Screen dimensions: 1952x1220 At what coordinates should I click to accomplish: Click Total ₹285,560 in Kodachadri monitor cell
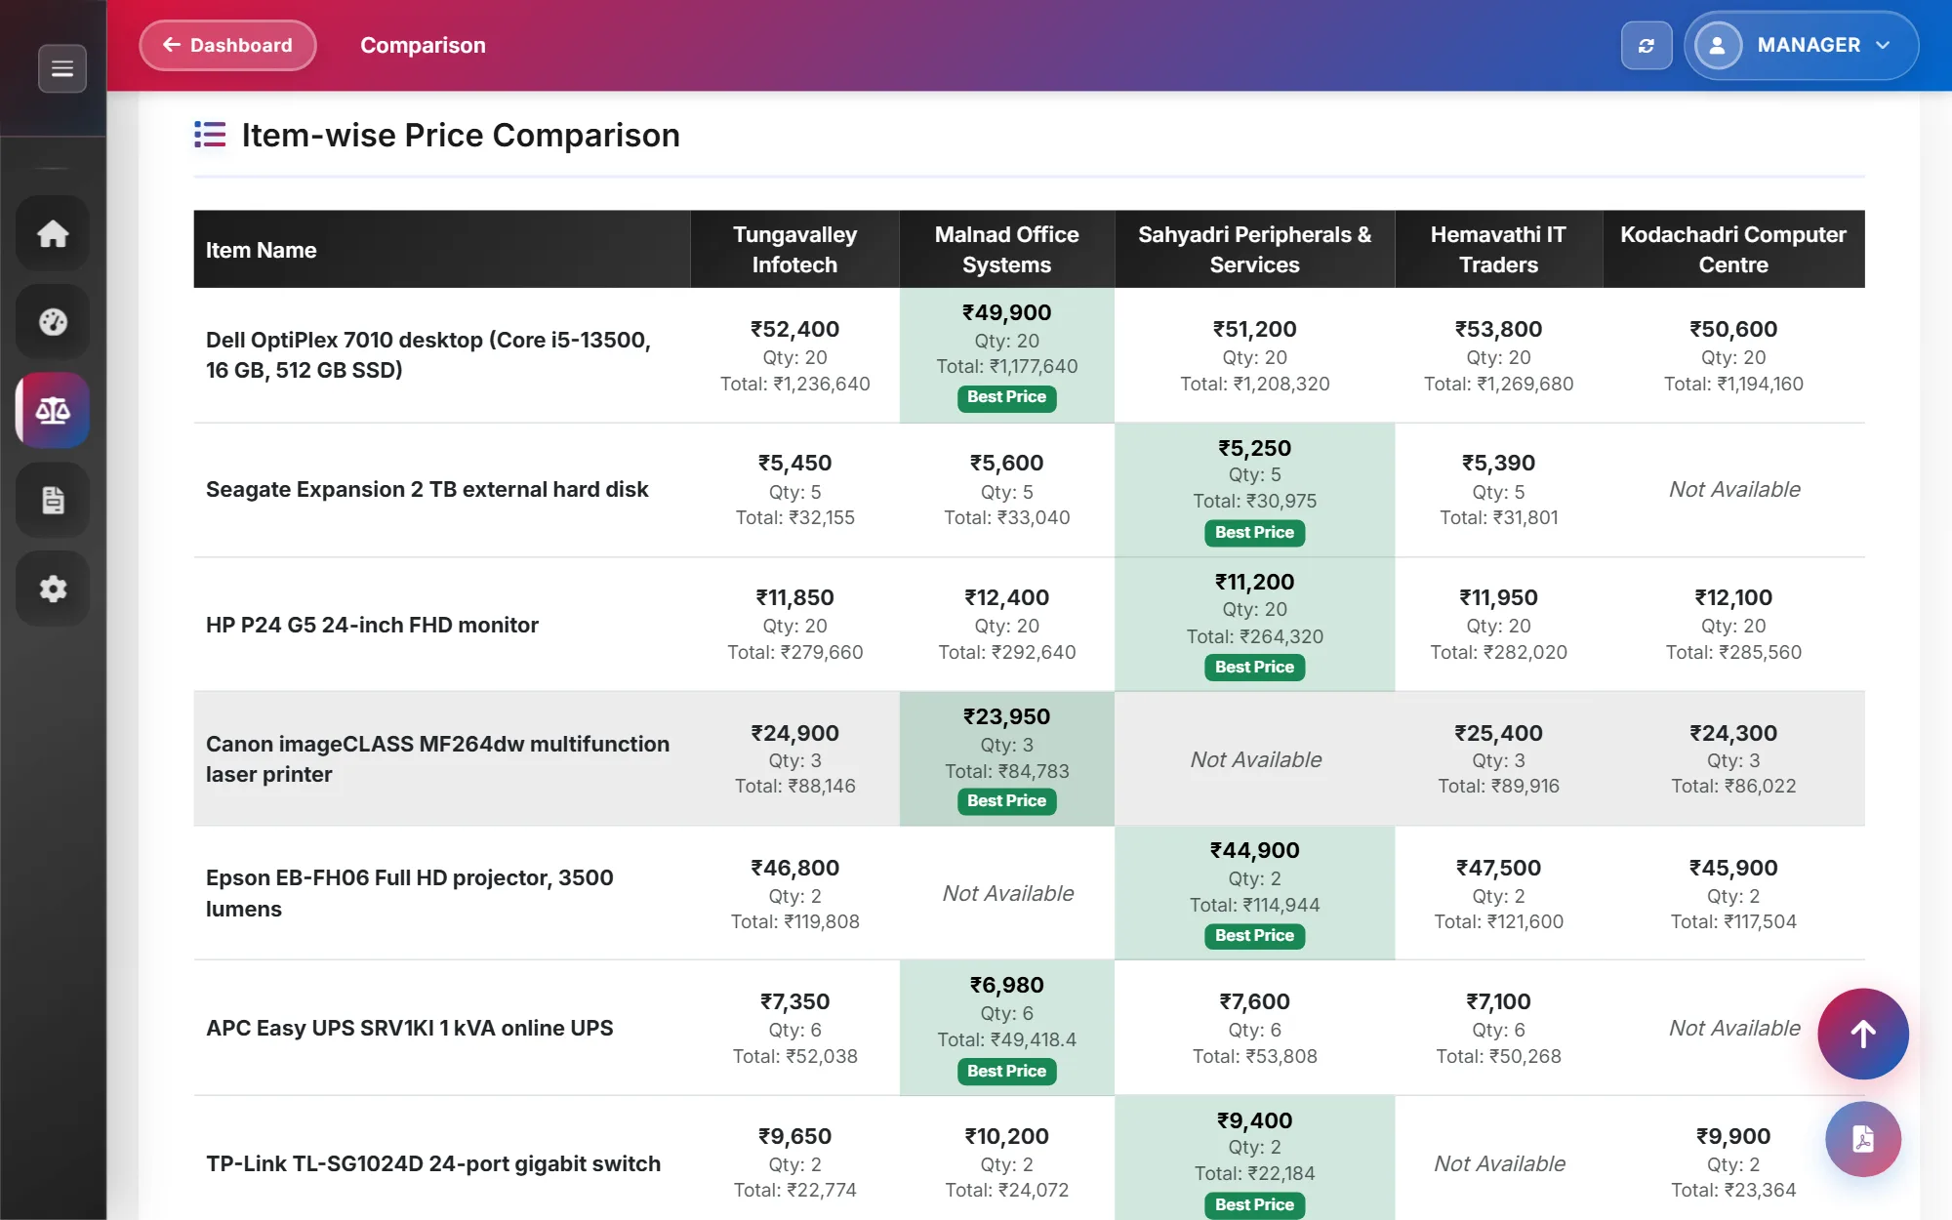tap(1733, 653)
